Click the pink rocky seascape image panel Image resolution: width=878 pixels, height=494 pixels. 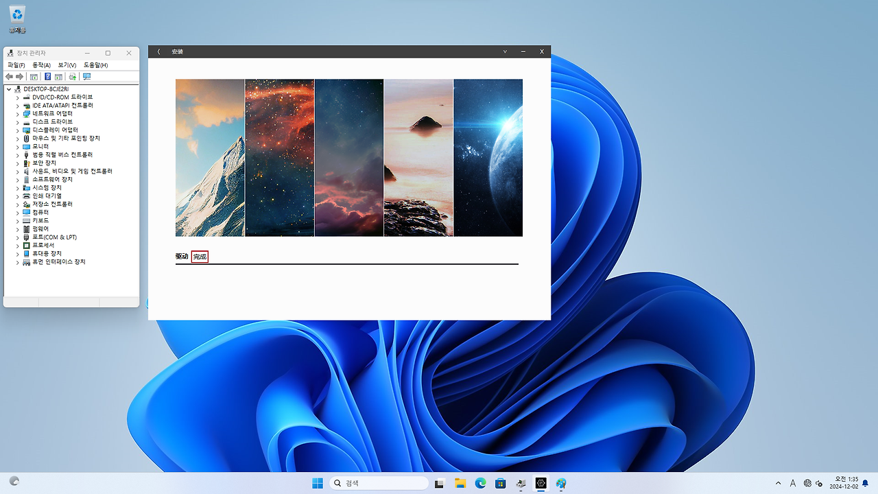tap(418, 158)
